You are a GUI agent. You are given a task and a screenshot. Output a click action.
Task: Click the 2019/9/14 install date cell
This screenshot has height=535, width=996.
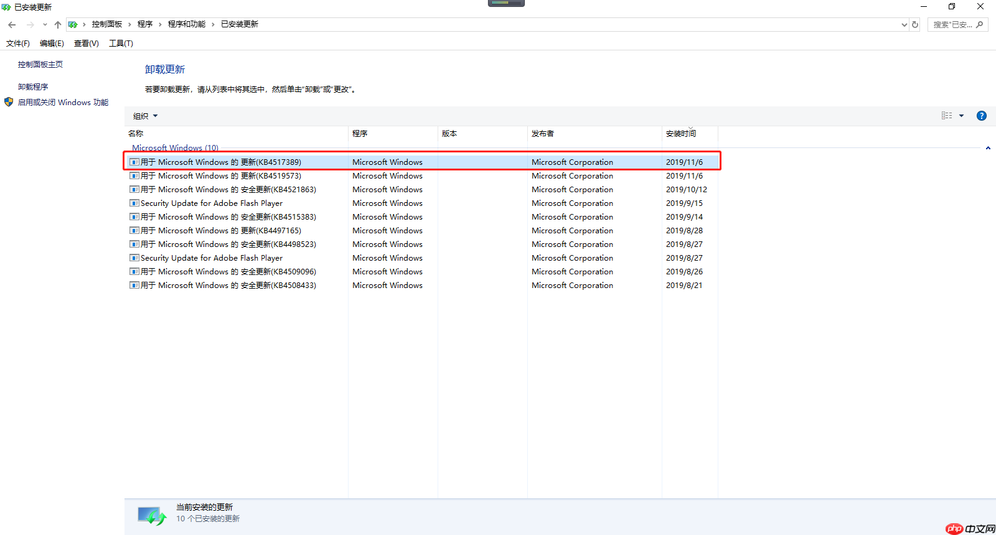click(684, 217)
